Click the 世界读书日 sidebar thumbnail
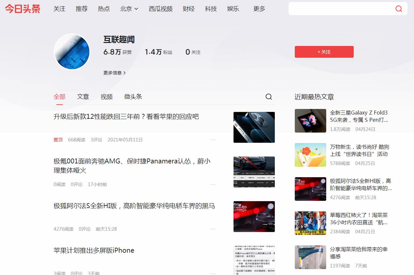414x275 pixels. (x=310, y=155)
